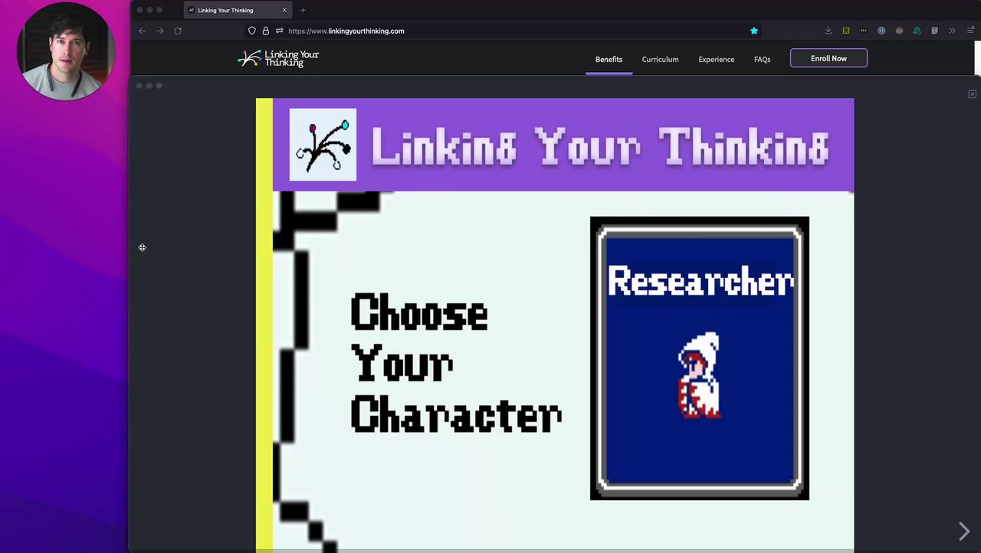Toggle the blue bookmark star

(754, 31)
